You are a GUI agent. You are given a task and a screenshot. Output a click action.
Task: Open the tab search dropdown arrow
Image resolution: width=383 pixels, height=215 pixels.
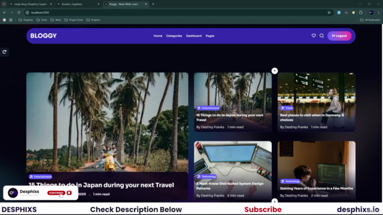click(x=4, y=4)
